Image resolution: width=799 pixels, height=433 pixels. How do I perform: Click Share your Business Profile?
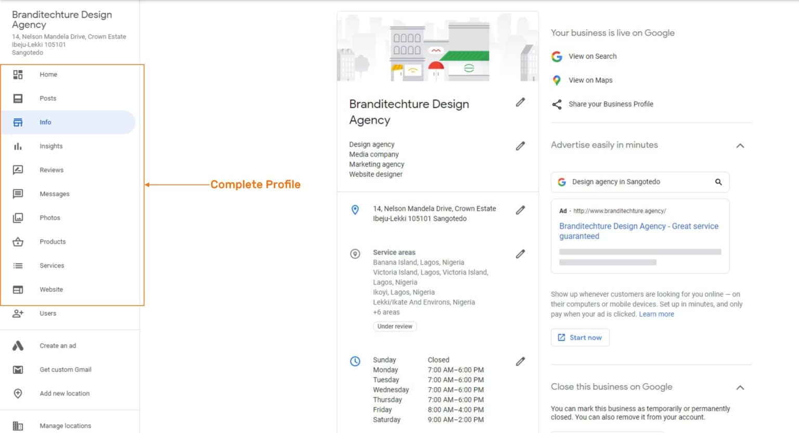pyautogui.click(x=611, y=104)
